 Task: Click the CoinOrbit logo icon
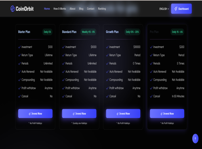[13, 9]
